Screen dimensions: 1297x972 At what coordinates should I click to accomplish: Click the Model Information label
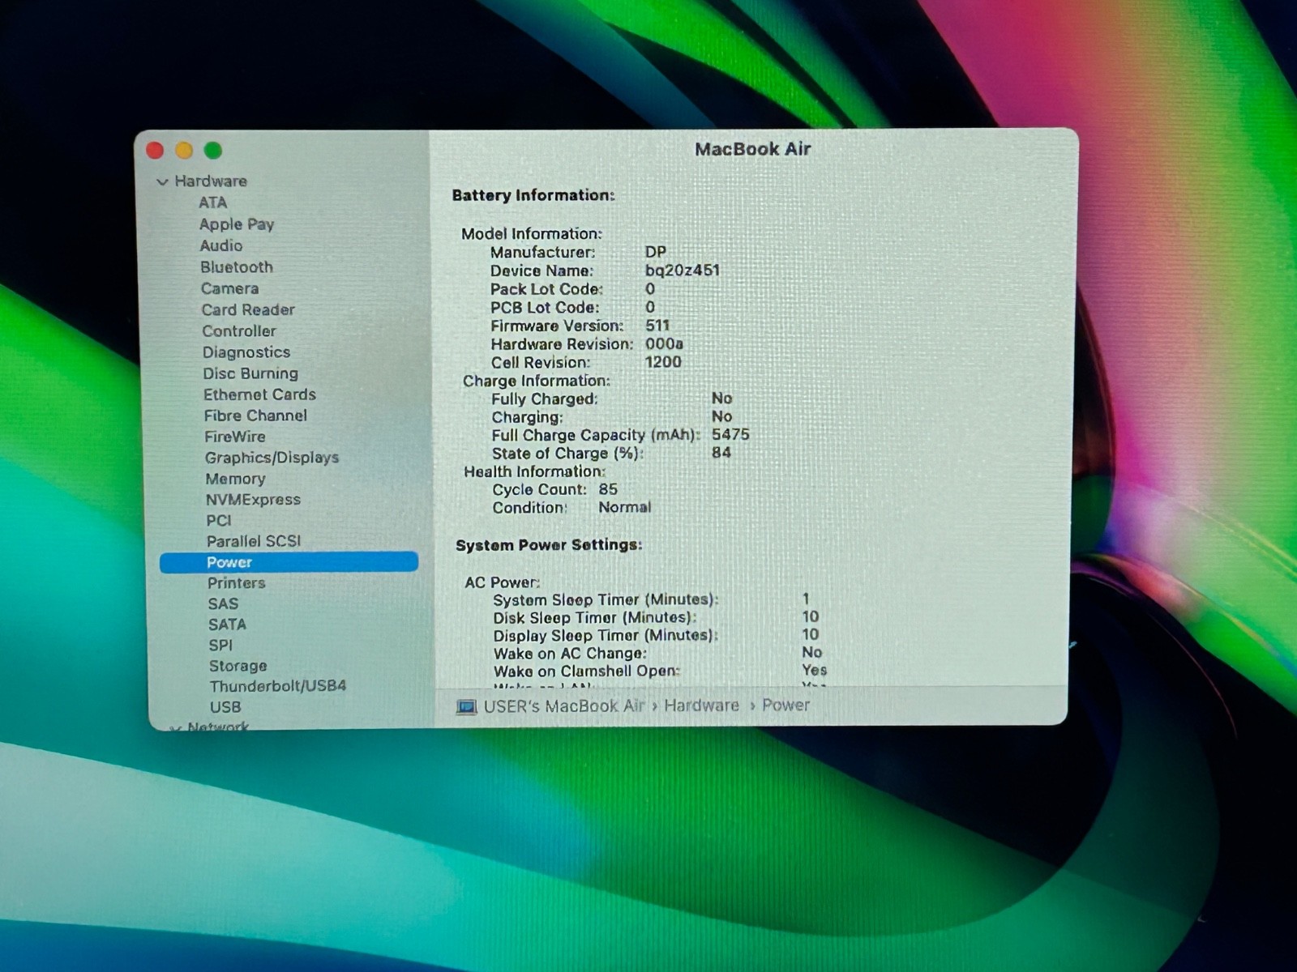[x=532, y=234]
